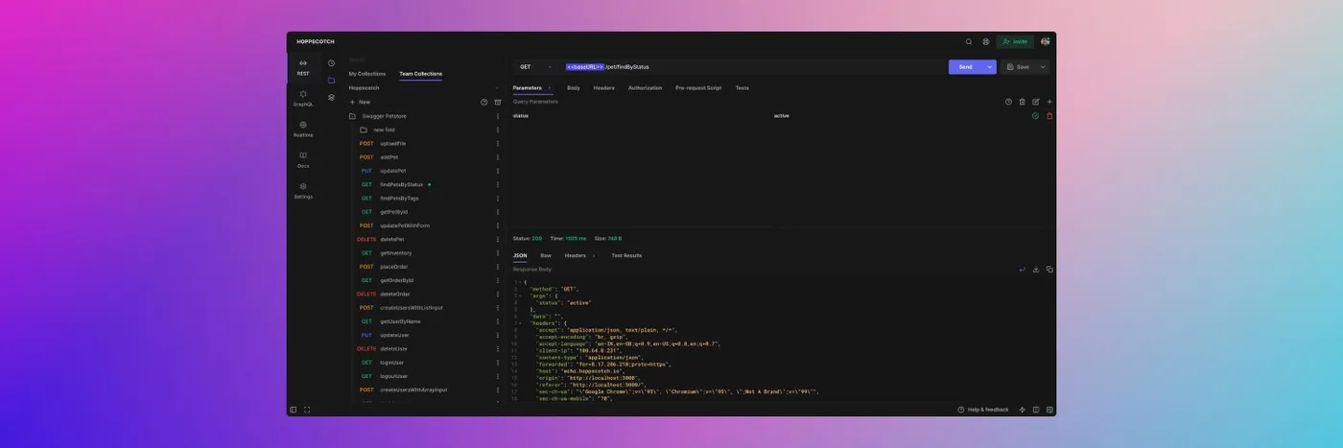The image size is (1343, 448).
Task: Open the Settings section
Action: [x=303, y=190]
